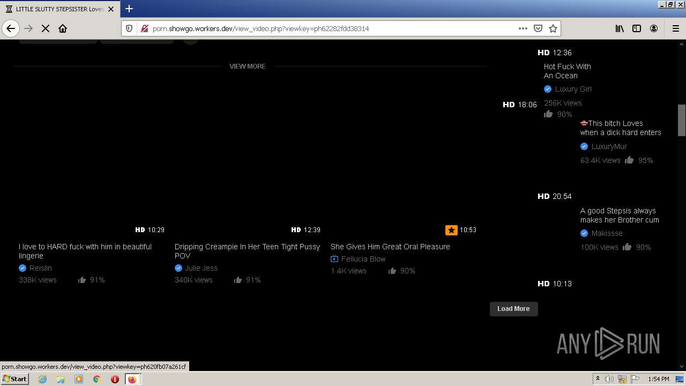Open the Luxury Girl channel link
The image size is (686, 386).
tap(573, 89)
